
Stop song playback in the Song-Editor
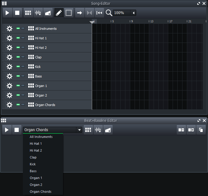click(x=17, y=13)
